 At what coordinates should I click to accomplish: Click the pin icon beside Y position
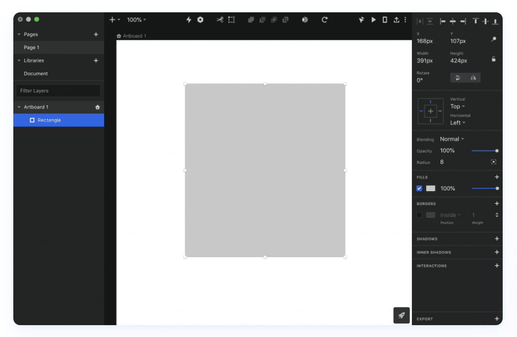click(494, 39)
